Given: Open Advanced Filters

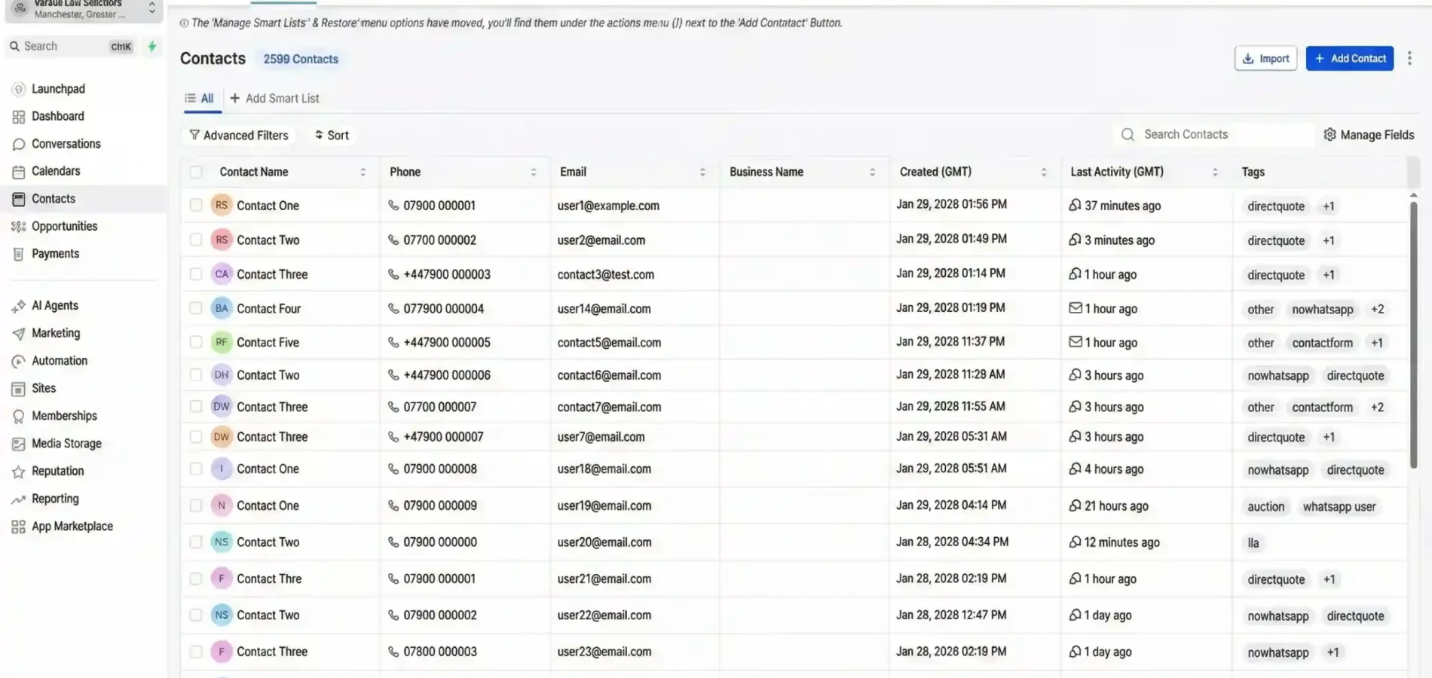Looking at the screenshot, I should 239,135.
